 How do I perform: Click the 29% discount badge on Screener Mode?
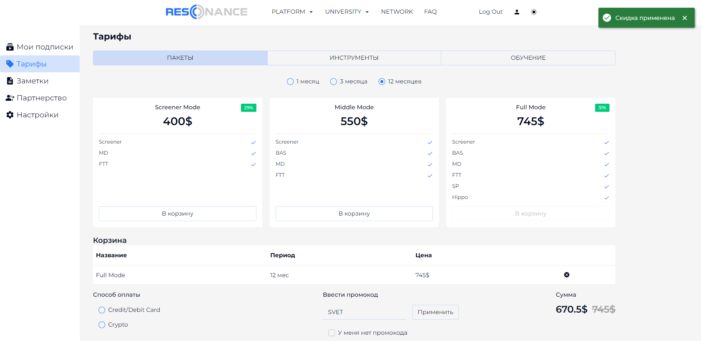249,108
